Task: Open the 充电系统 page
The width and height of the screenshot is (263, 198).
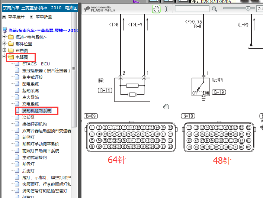Action: coord(31,104)
